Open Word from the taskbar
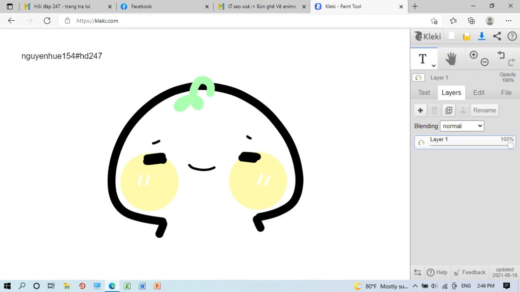 pyautogui.click(x=142, y=286)
